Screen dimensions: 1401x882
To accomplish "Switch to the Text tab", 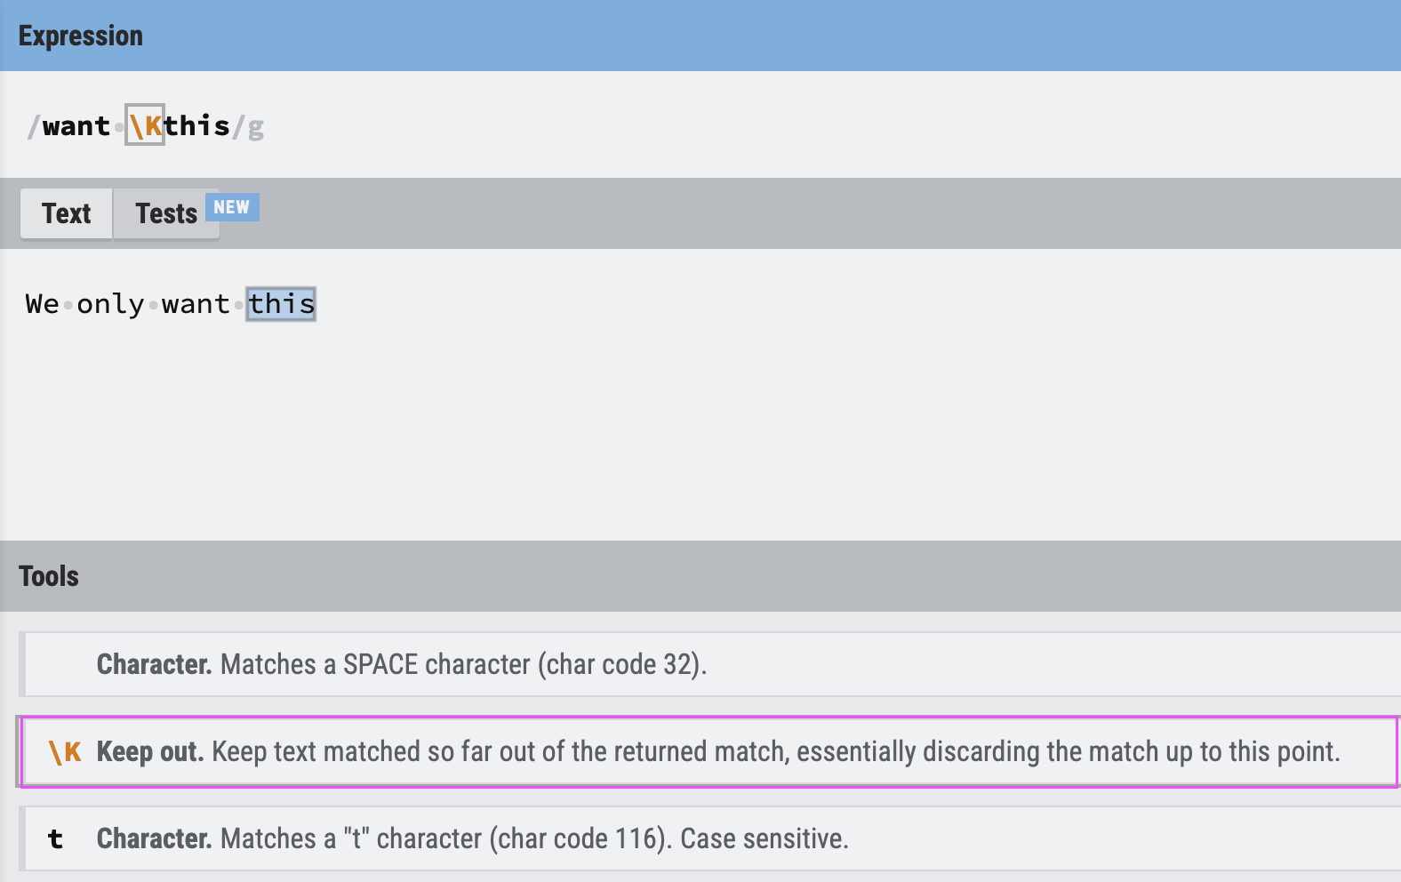I will [x=67, y=213].
